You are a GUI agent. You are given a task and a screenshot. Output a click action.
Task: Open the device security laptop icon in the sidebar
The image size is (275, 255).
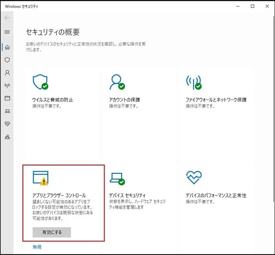(7, 111)
